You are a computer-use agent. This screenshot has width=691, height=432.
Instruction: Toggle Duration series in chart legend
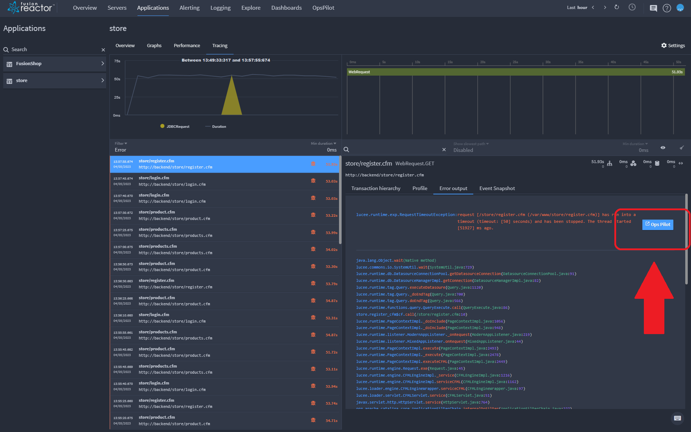216,126
